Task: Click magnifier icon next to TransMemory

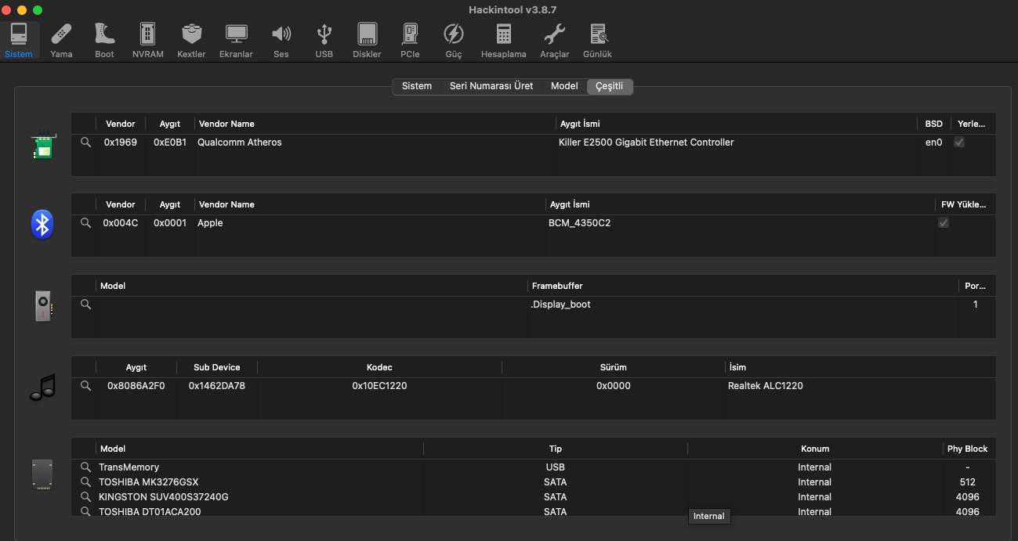Action: pos(85,467)
